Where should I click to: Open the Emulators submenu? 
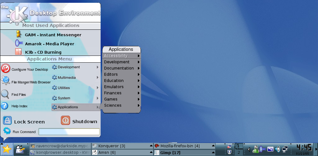pyautogui.click(x=122, y=87)
